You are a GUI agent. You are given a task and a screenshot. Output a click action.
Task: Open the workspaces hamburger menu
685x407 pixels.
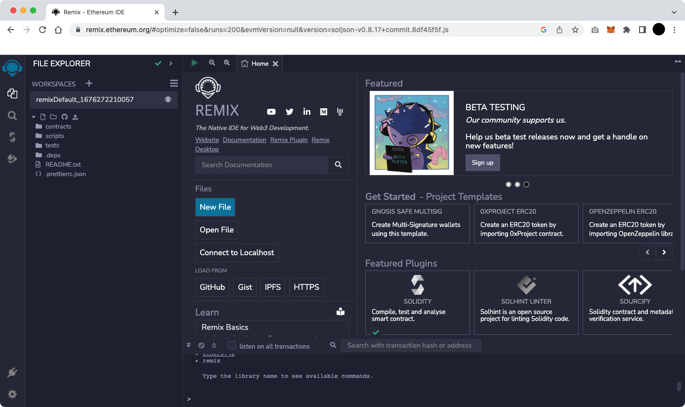pos(173,84)
